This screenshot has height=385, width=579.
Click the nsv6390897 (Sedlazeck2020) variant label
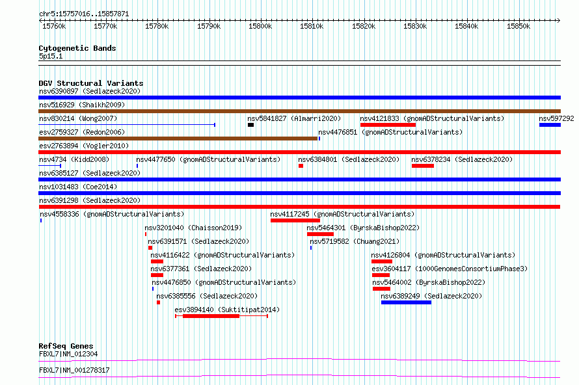click(x=90, y=91)
